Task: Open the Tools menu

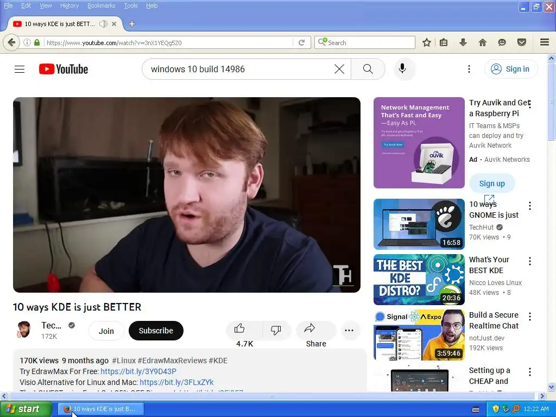Action: point(131,5)
